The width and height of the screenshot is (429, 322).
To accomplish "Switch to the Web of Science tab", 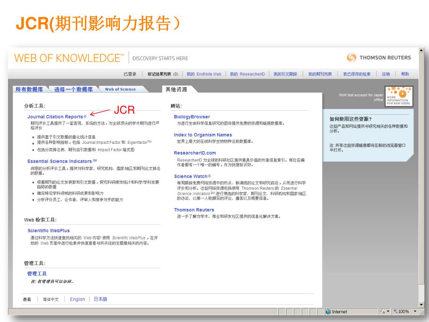I will (120, 89).
